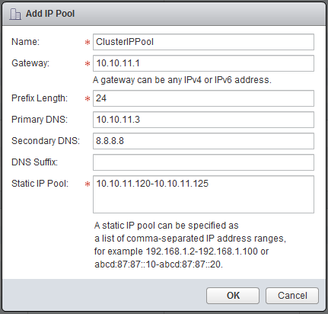The height and width of the screenshot is (314, 328).
Task: Click the DNS Suffix label
Action: tap(35, 162)
